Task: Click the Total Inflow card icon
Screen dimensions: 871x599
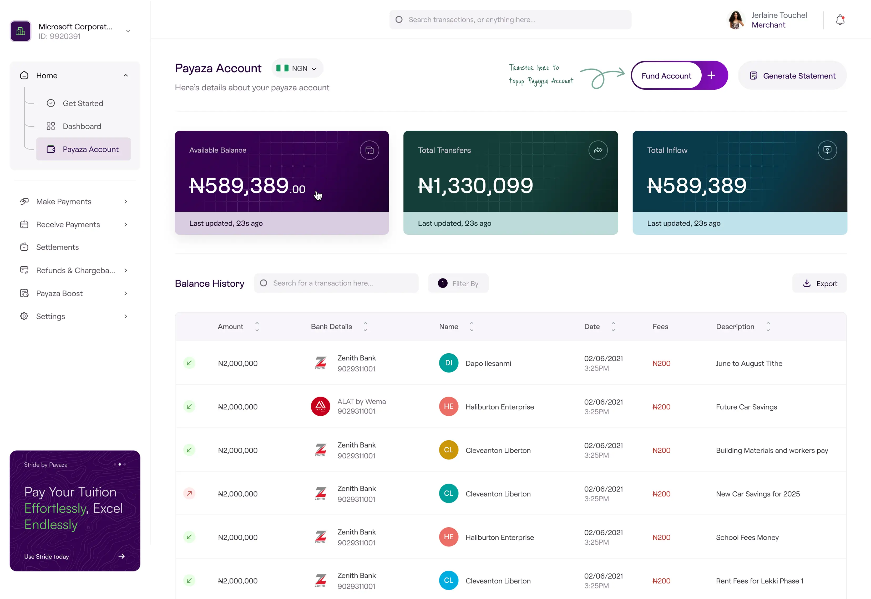Action: (827, 150)
